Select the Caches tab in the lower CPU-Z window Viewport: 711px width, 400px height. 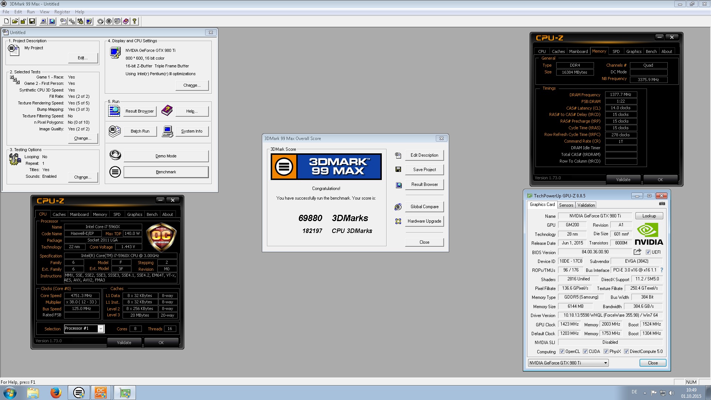click(59, 214)
